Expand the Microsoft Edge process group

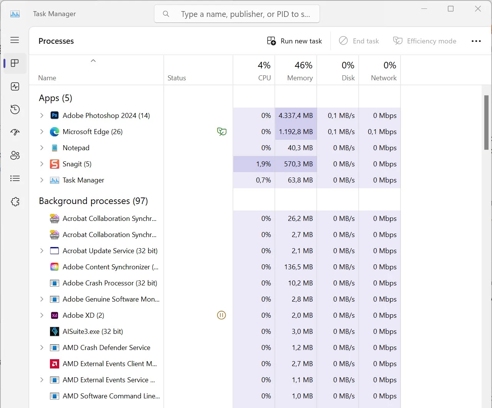click(x=42, y=131)
